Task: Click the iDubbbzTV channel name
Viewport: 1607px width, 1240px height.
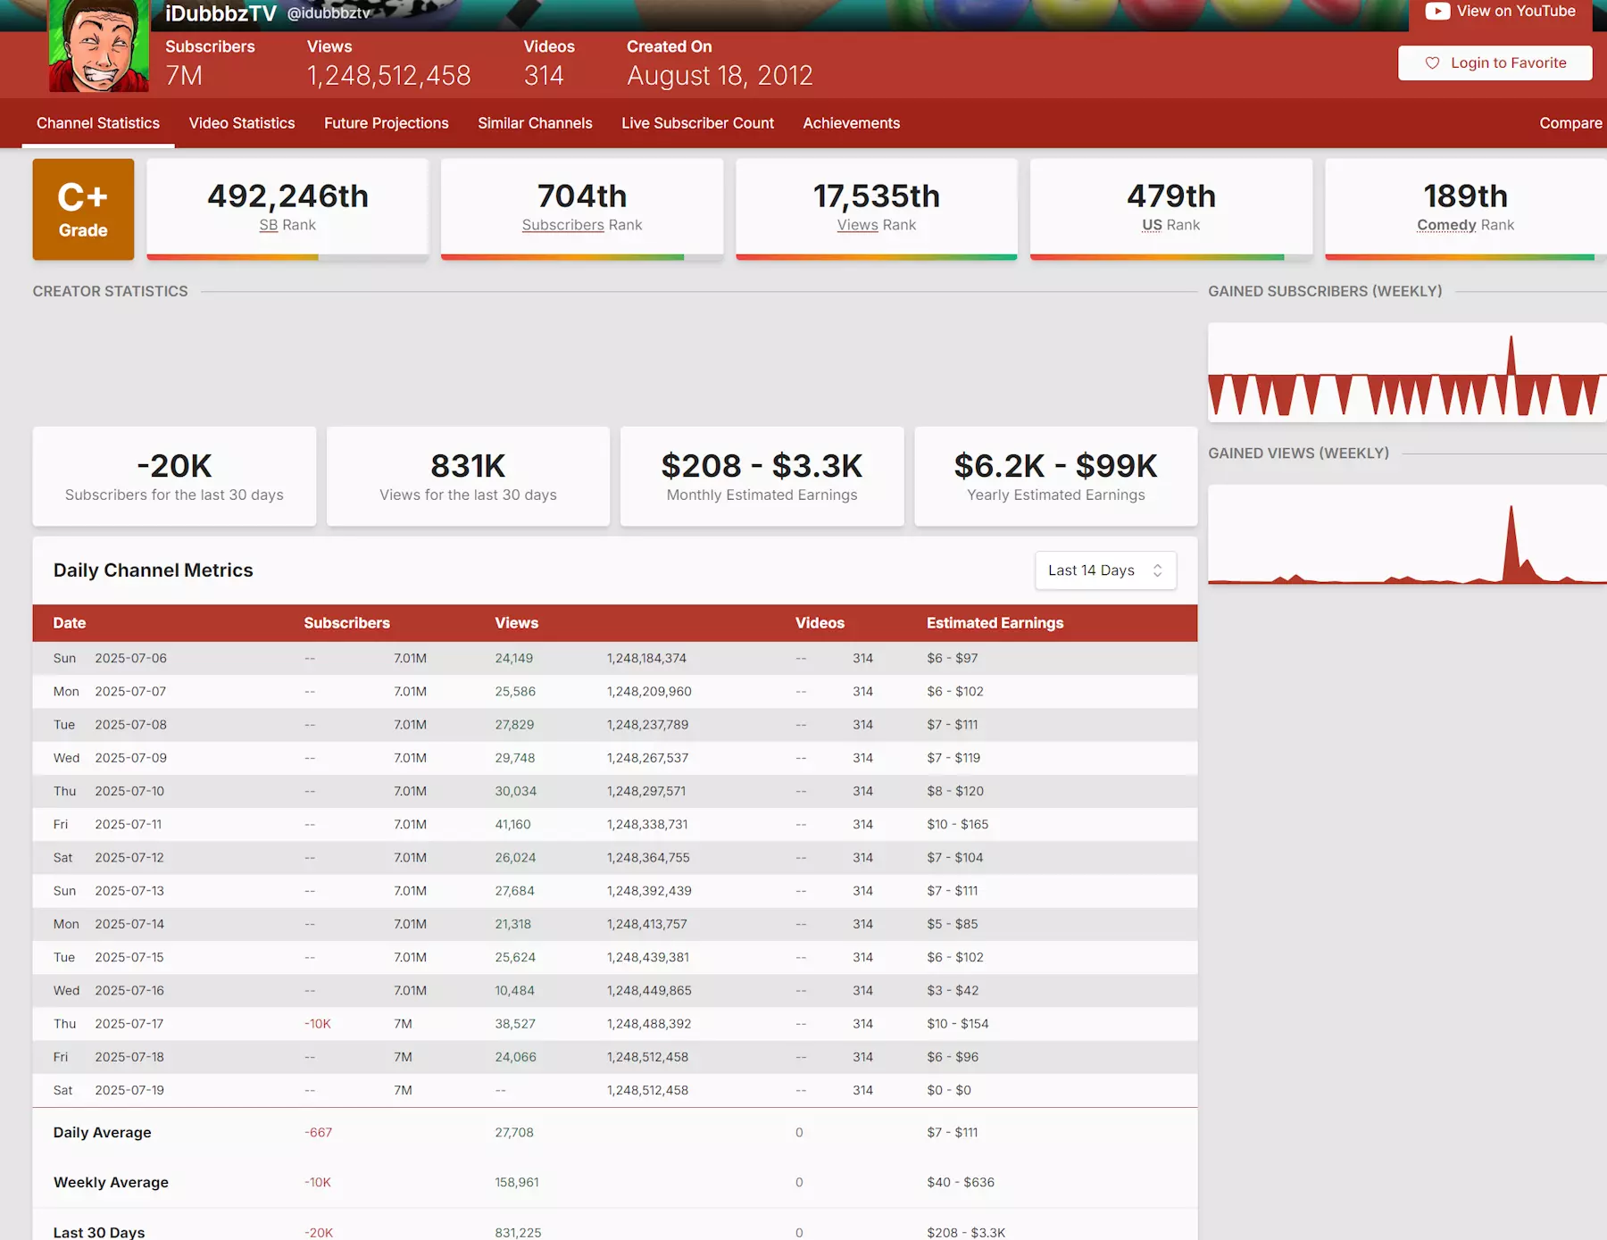Action: [221, 13]
